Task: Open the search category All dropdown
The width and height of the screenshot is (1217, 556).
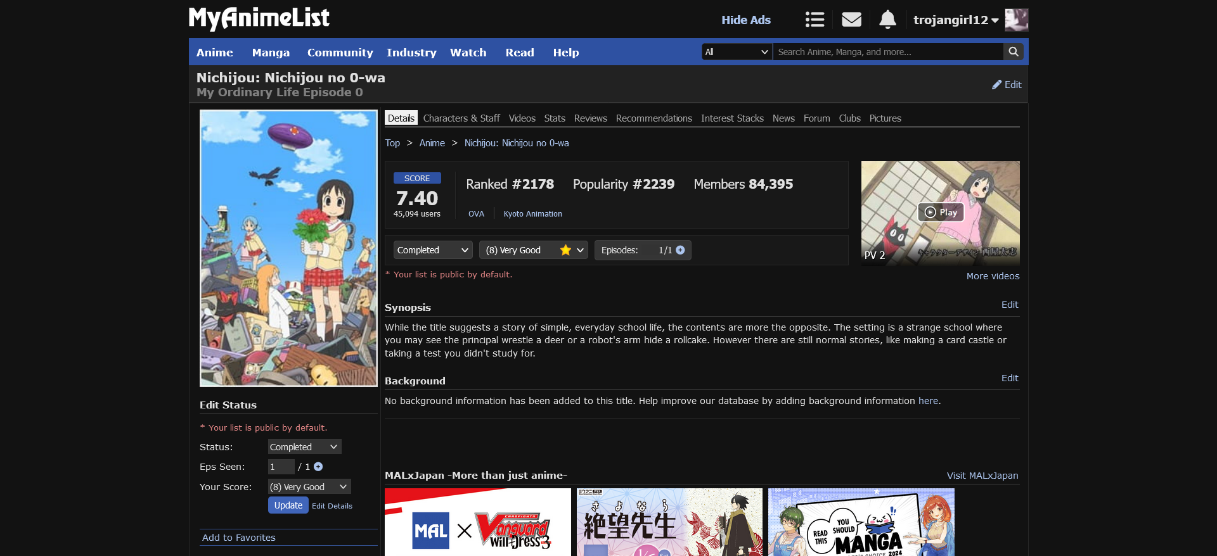Action: (x=737, y=52)
